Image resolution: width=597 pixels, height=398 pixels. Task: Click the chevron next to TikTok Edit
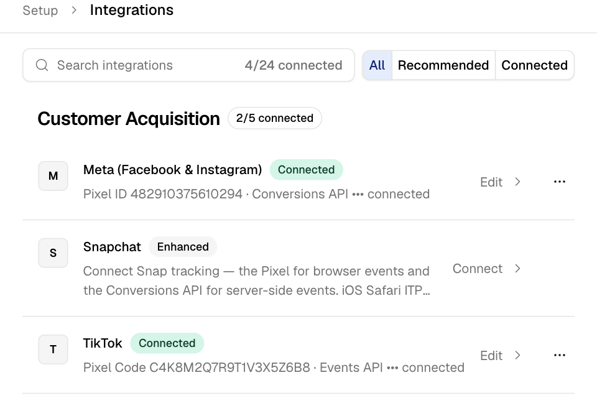517,355
